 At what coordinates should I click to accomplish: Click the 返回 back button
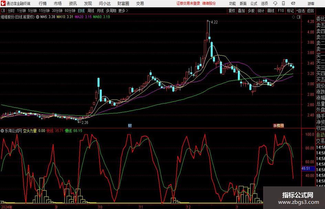pyautogui.click(x=310, y=11)
